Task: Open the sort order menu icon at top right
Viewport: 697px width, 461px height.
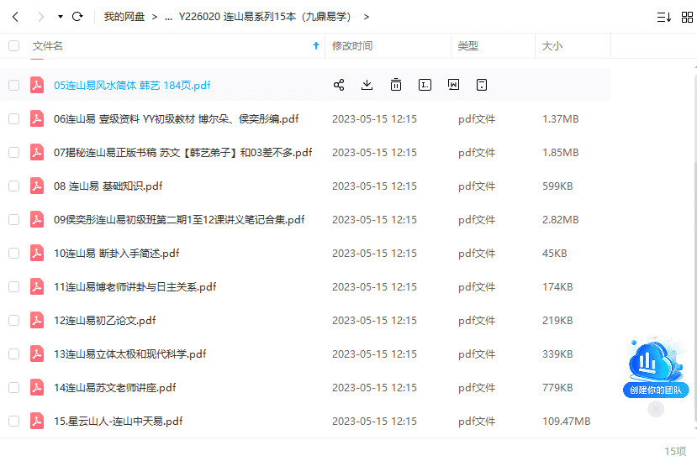Action: tap(663, 17)
